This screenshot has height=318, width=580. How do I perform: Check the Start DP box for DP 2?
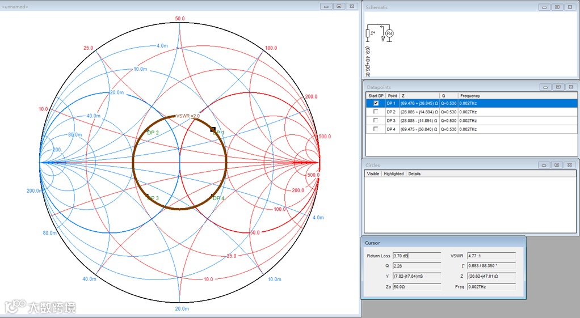375,112
